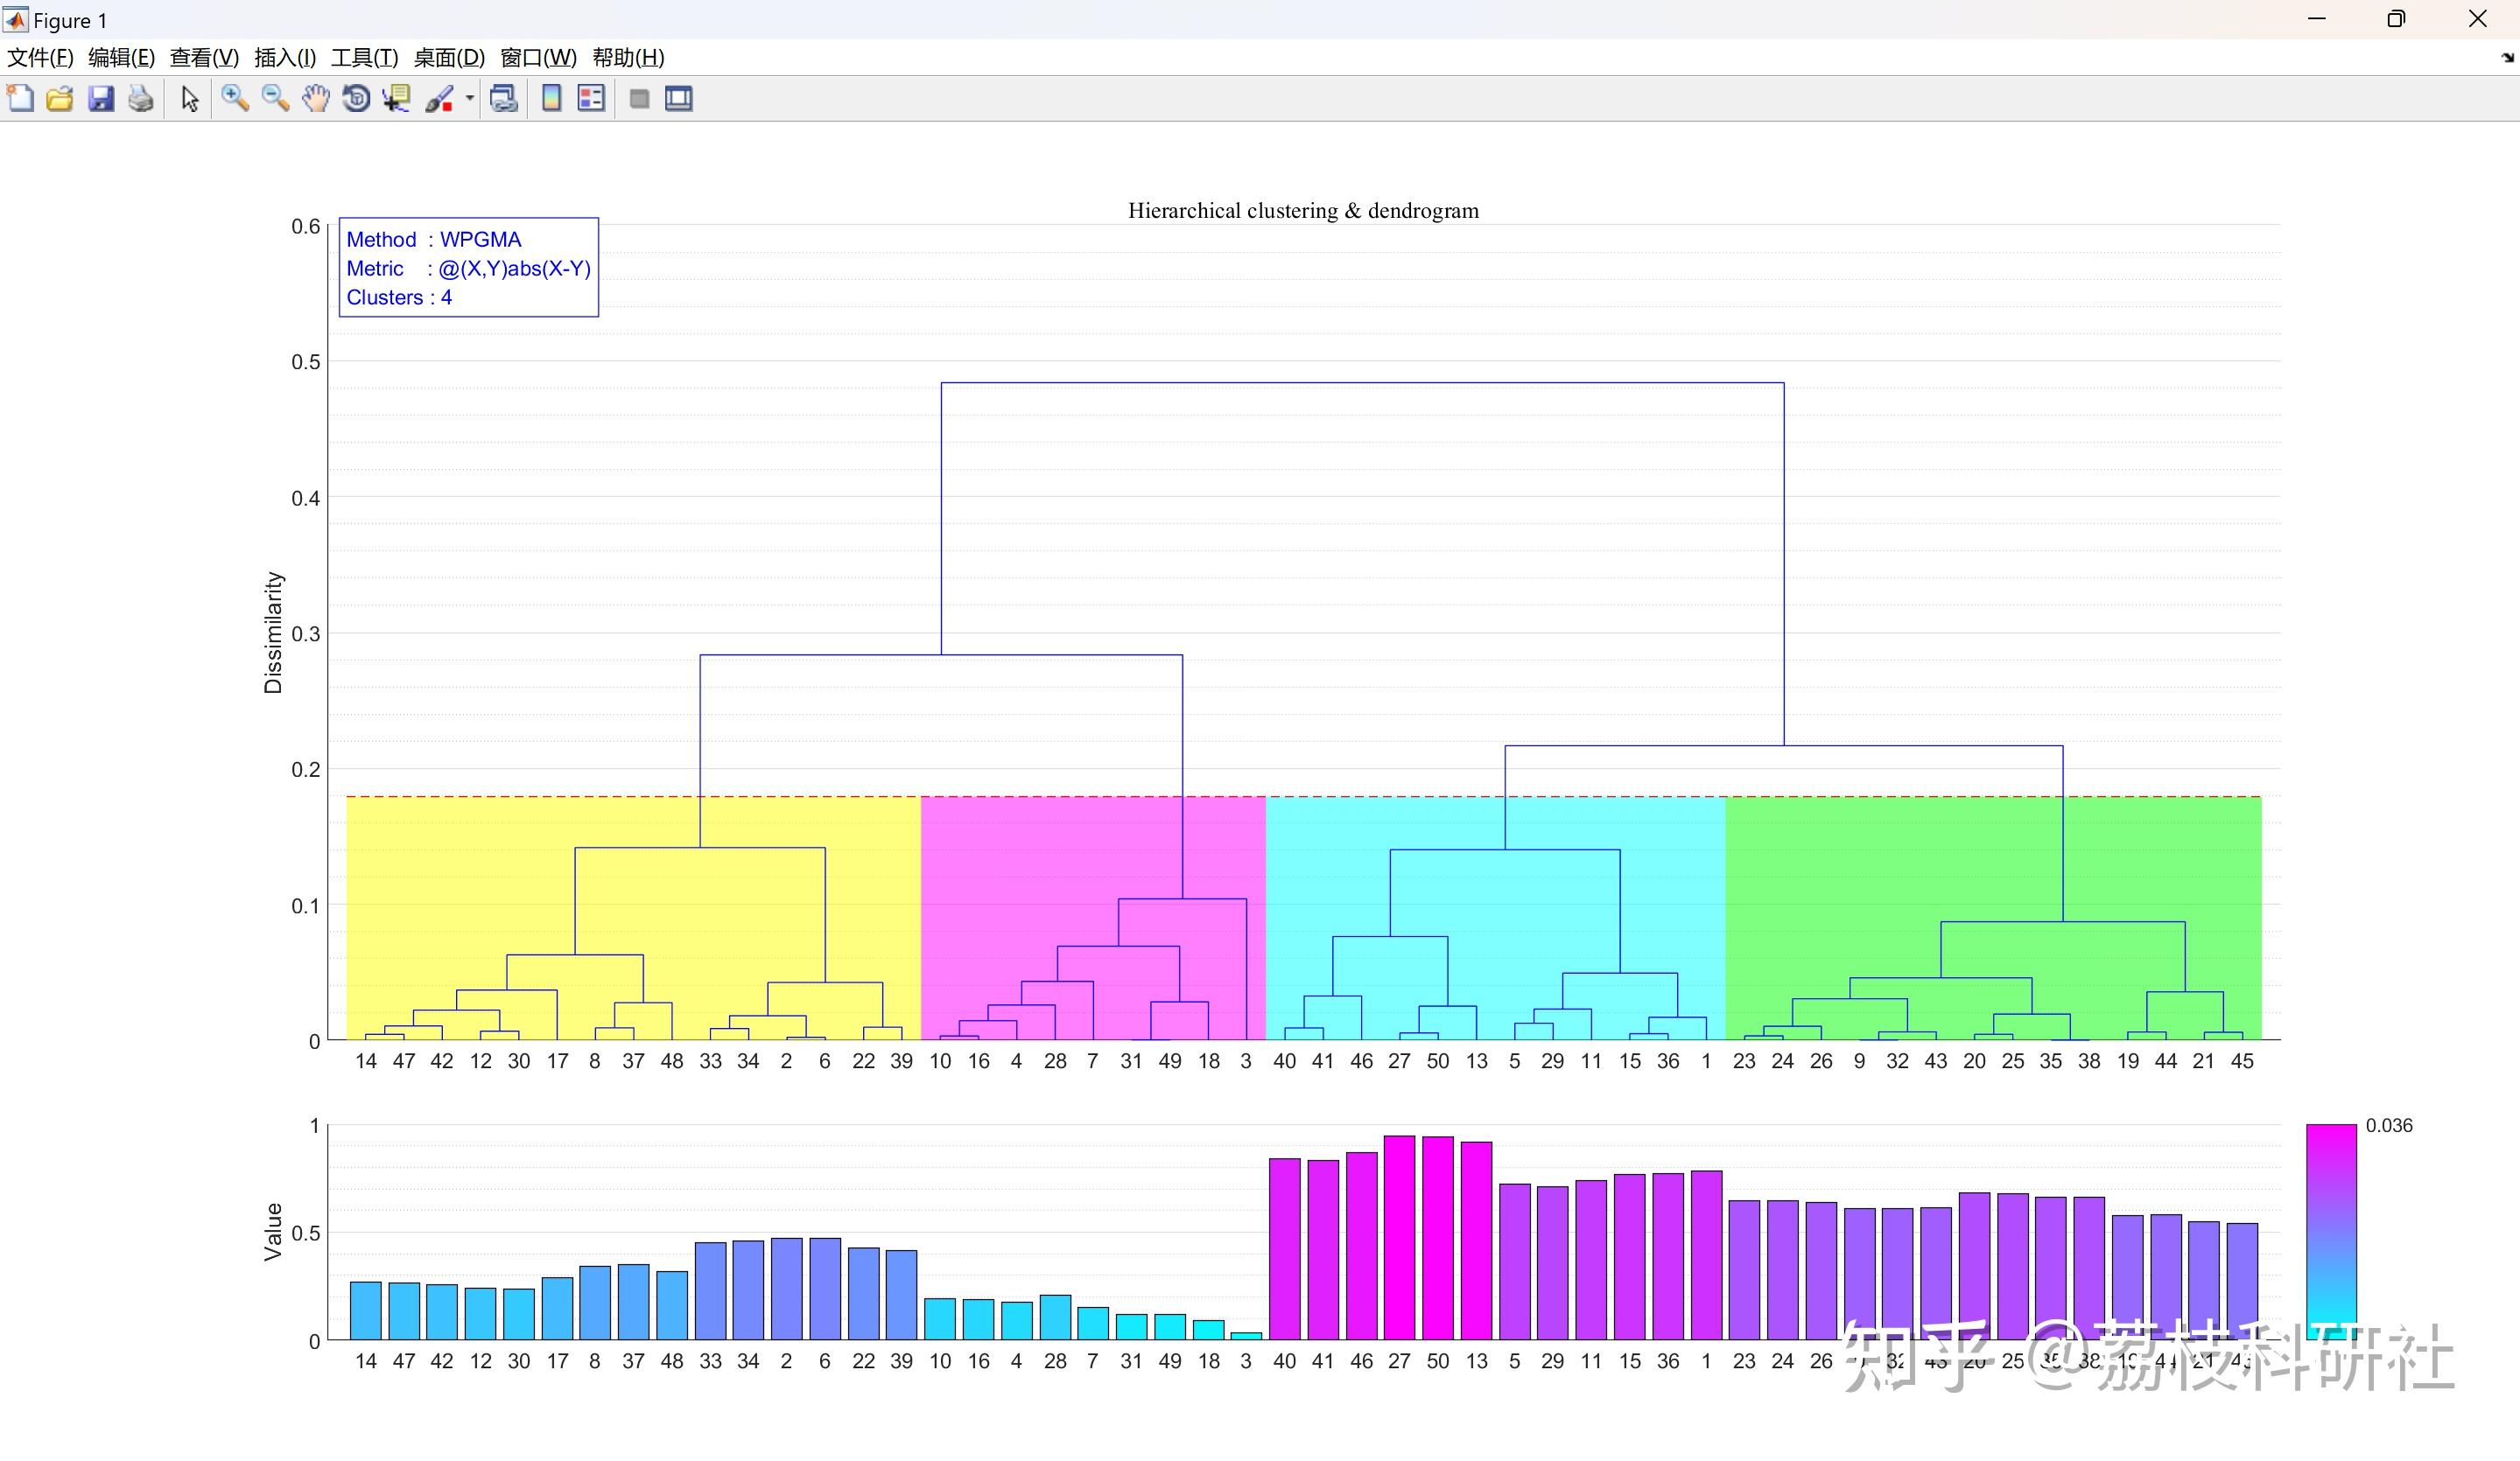The height and width of the screenshot is (1461, 2520).
Task: Click the Show Plot Tools button
Action: (679, 99)
